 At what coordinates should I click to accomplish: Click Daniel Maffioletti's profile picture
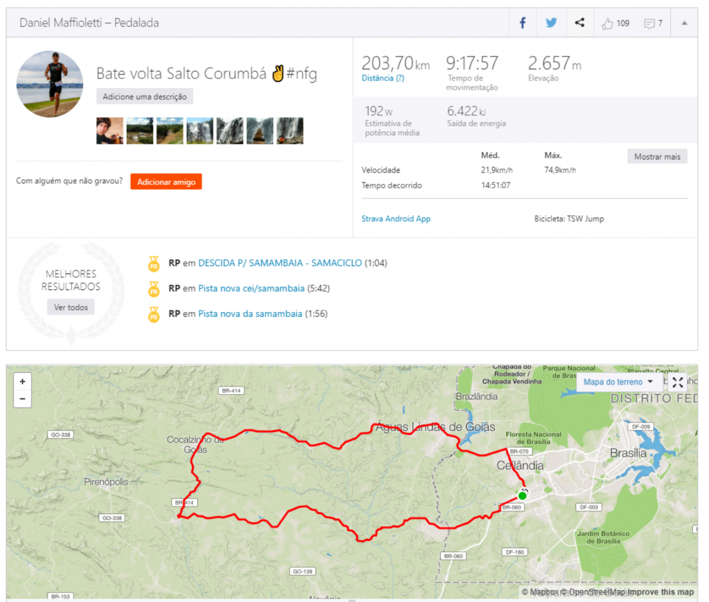[50, 84]
